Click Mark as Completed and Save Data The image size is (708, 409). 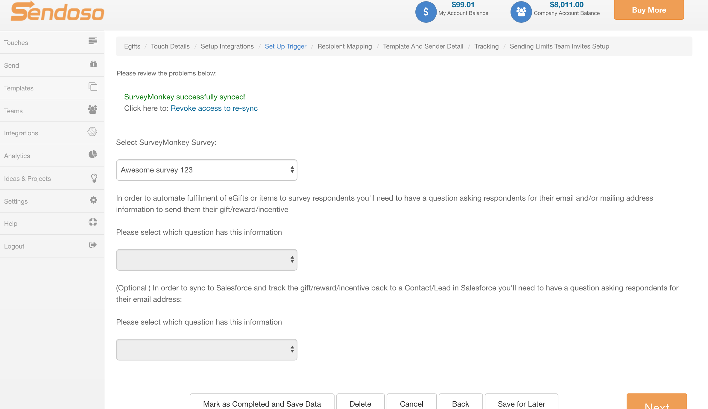(262, 403)
